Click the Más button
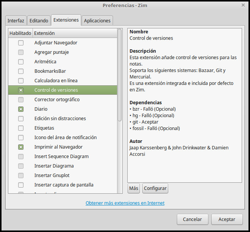The image size is (250, 232). tap(134, 188)
